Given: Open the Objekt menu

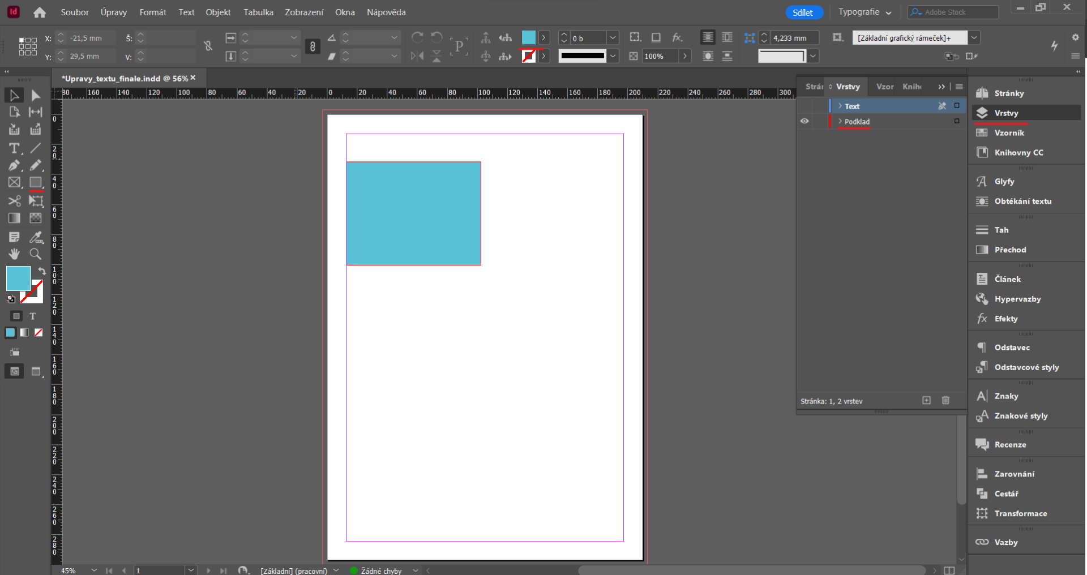Looking at the screenshot, I should (218, 12).
